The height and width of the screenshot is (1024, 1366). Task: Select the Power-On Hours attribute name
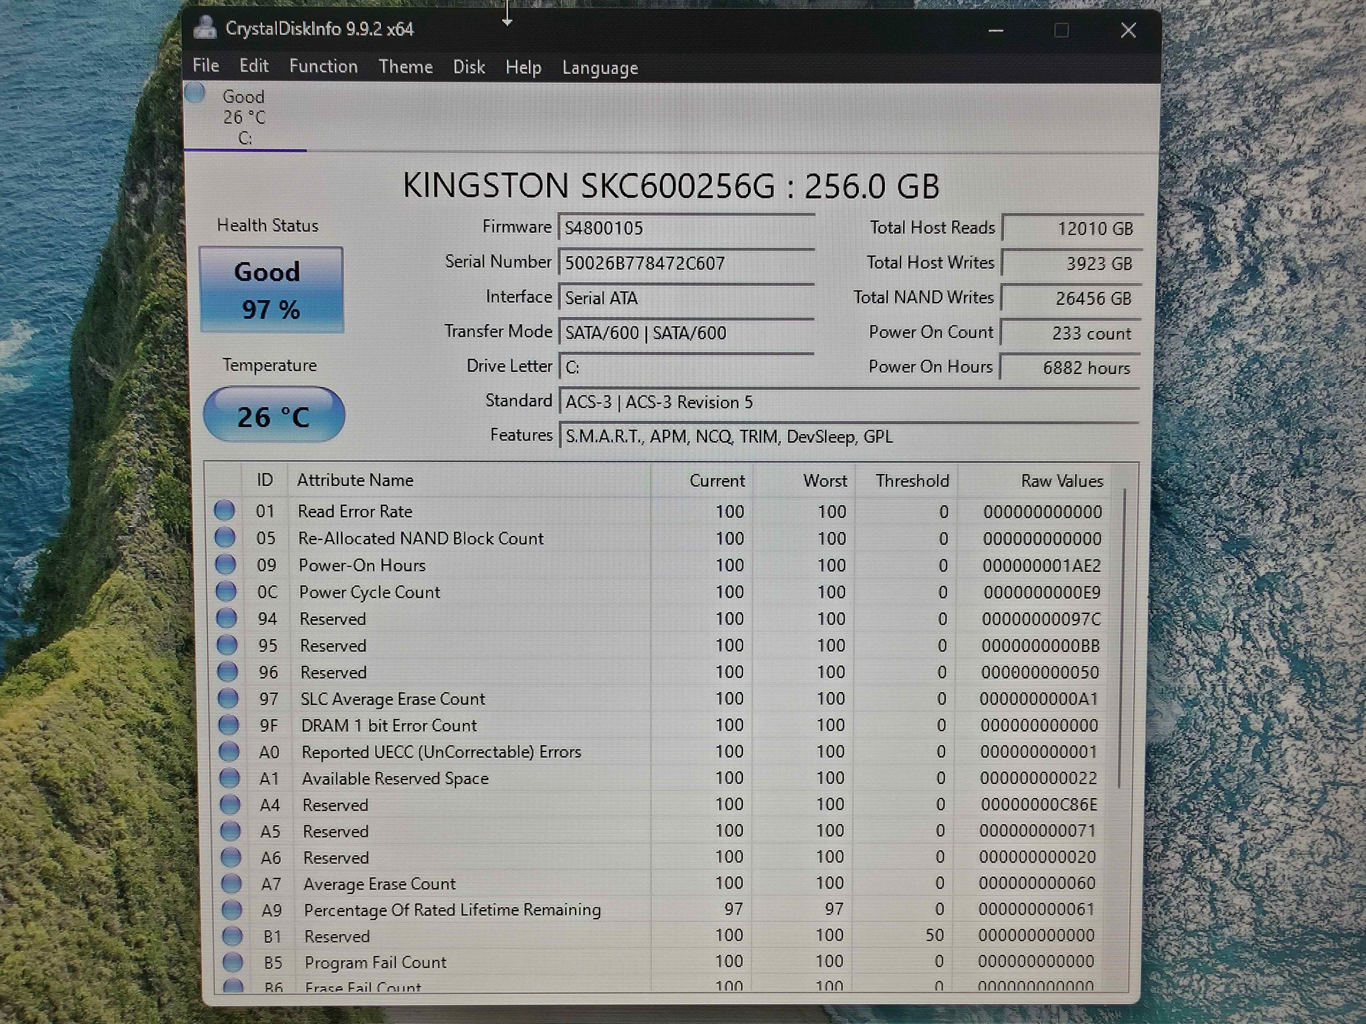click(x=362, y=565)
